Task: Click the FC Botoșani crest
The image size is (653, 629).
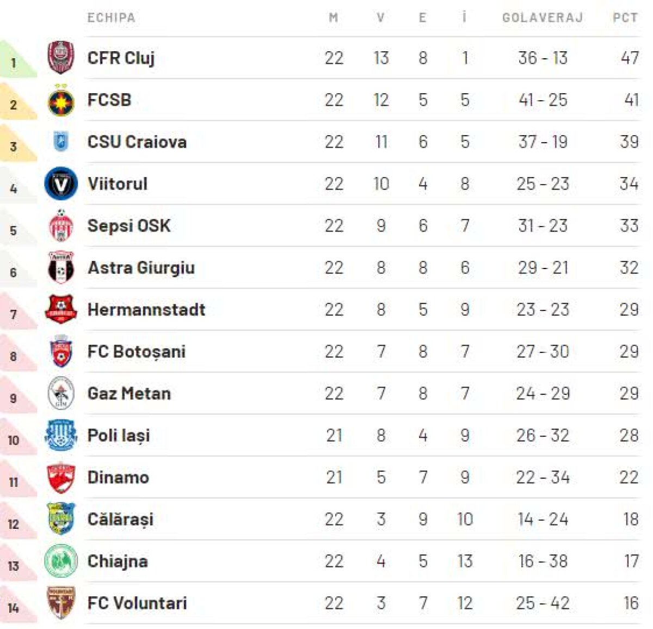Action: (61, 352)
